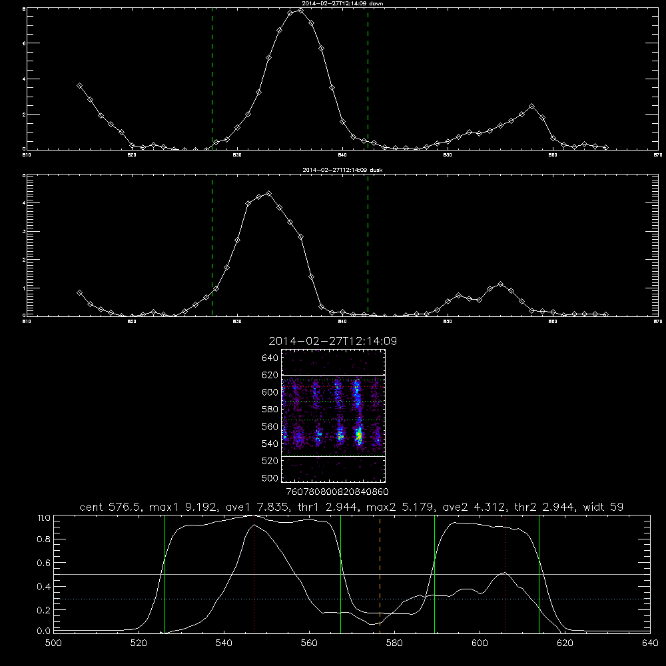Image resolution: width=666 pixels, height=666 pixels.
Task: Click the leftmost green vertical line in bottom plot
Action: click(x=165, y=573)
